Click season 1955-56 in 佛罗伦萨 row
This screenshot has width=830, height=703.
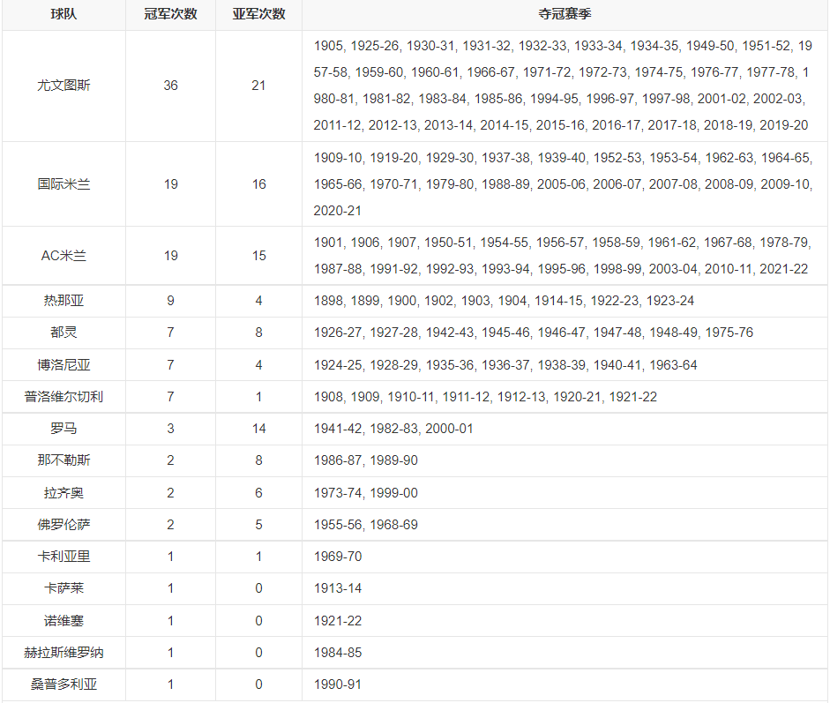(x=338, y=525)
